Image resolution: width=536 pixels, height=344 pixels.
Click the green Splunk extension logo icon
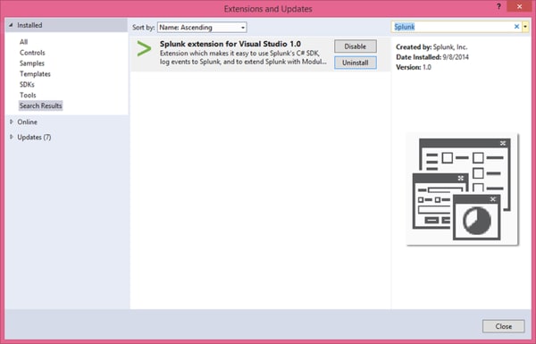tap(144, 48)
